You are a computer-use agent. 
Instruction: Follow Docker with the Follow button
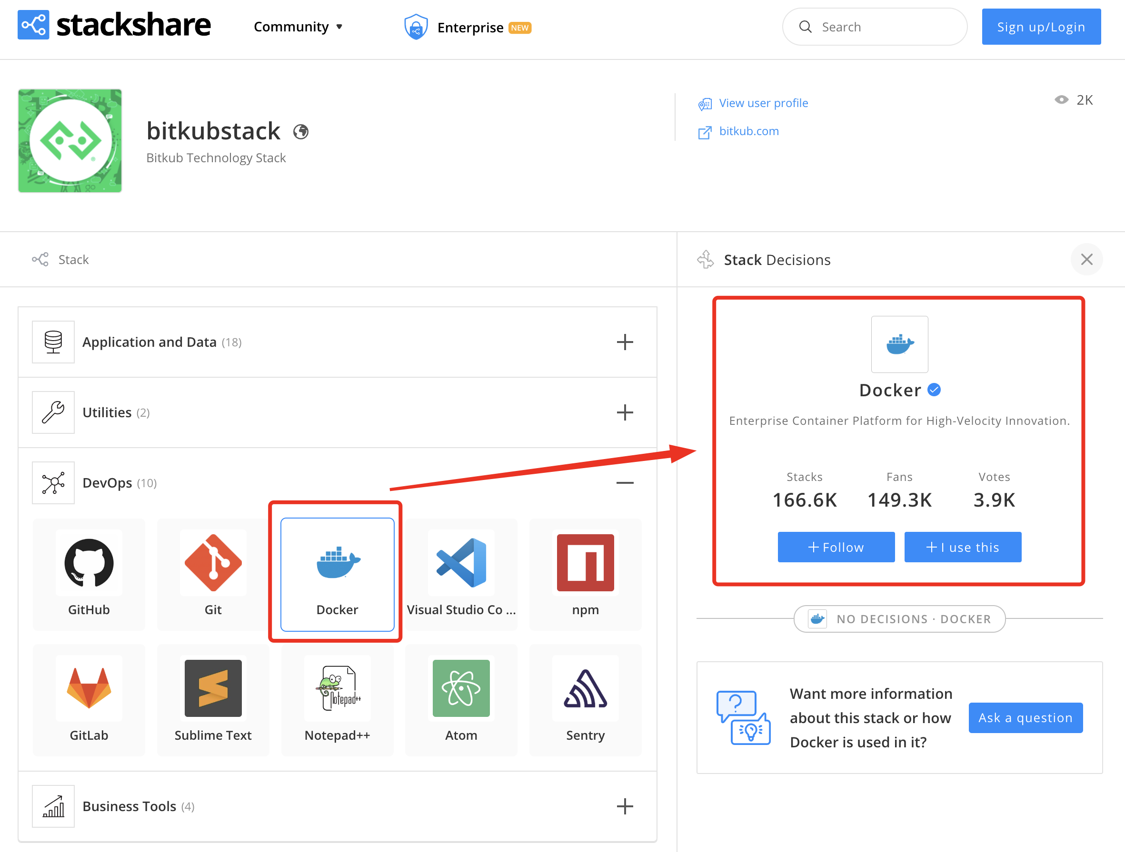(x=836, y=547)
